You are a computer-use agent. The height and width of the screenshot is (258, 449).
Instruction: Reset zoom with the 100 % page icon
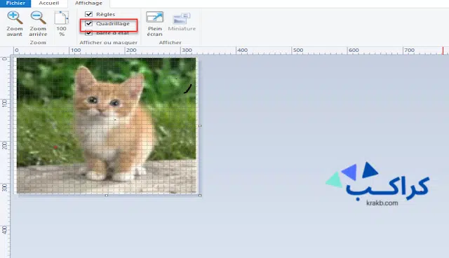(x=62, y=18)
